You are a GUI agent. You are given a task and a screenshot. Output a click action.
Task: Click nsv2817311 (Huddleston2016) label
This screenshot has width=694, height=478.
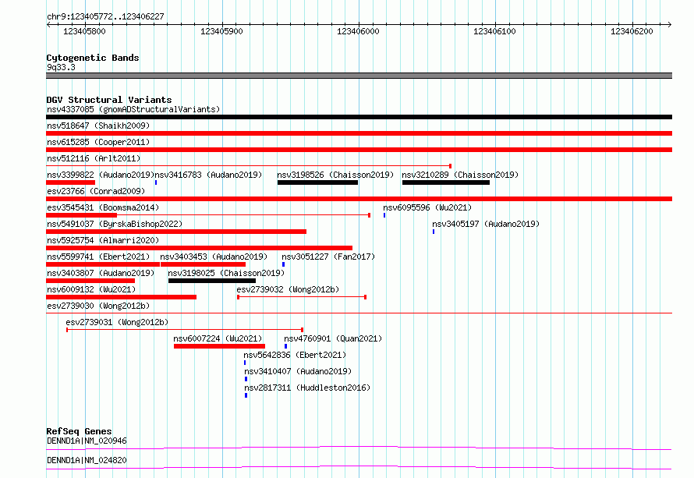coord(307,388)
